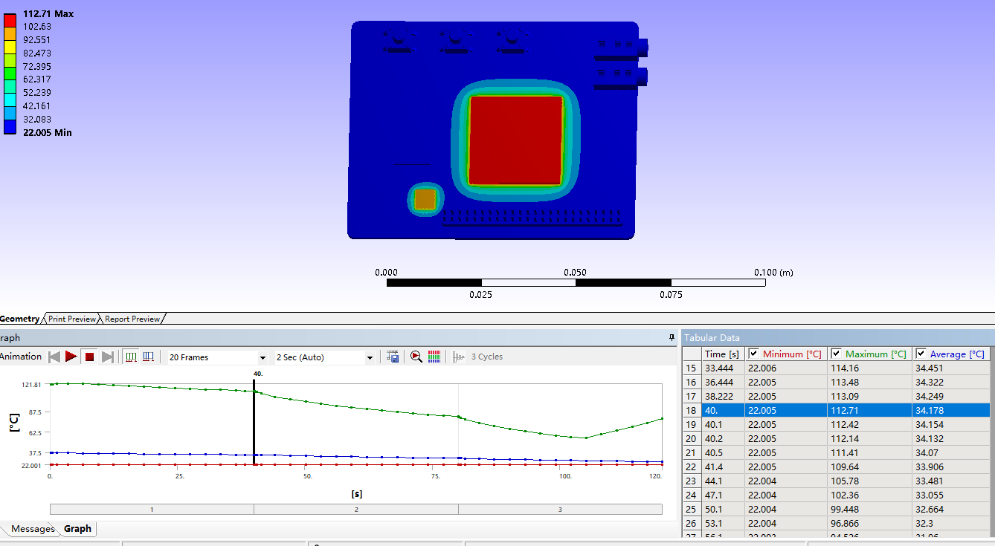
Task: Jump to previous animation frame
Action: coord(54,357)
